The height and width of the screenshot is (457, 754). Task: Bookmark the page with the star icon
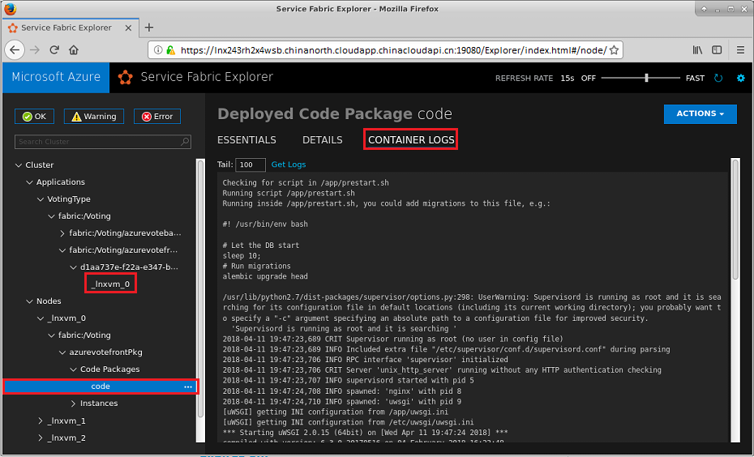pyautogui.click(x=615, y=49)
